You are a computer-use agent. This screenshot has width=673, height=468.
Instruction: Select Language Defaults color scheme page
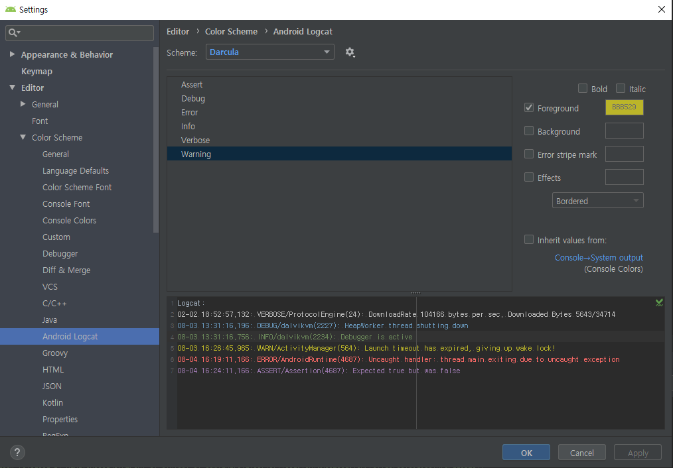click(76, 170)
